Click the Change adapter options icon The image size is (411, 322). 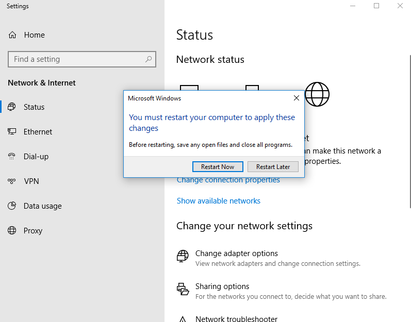tap(183, 256)
